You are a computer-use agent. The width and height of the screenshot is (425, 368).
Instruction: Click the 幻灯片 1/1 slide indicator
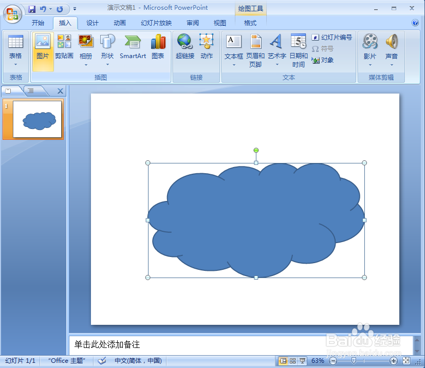click(21, 361)
